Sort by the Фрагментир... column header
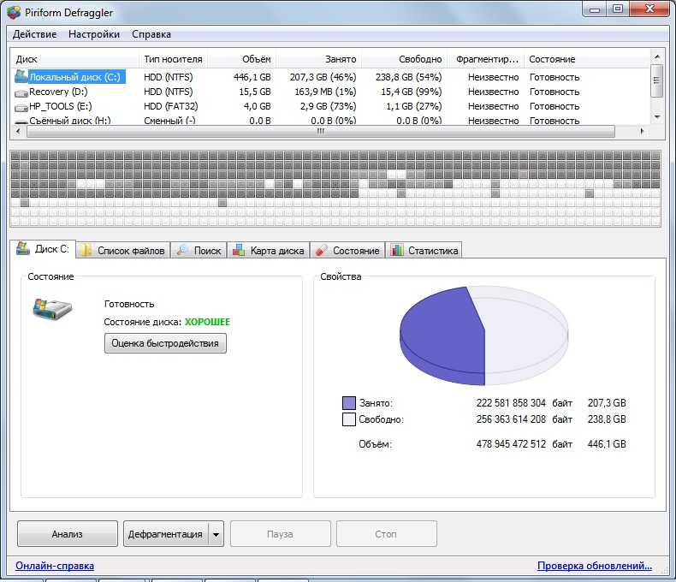The image size is (676, 582). tap(487, 59)
